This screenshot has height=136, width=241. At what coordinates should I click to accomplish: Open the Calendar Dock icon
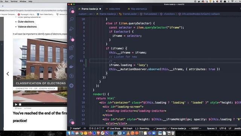77,133
